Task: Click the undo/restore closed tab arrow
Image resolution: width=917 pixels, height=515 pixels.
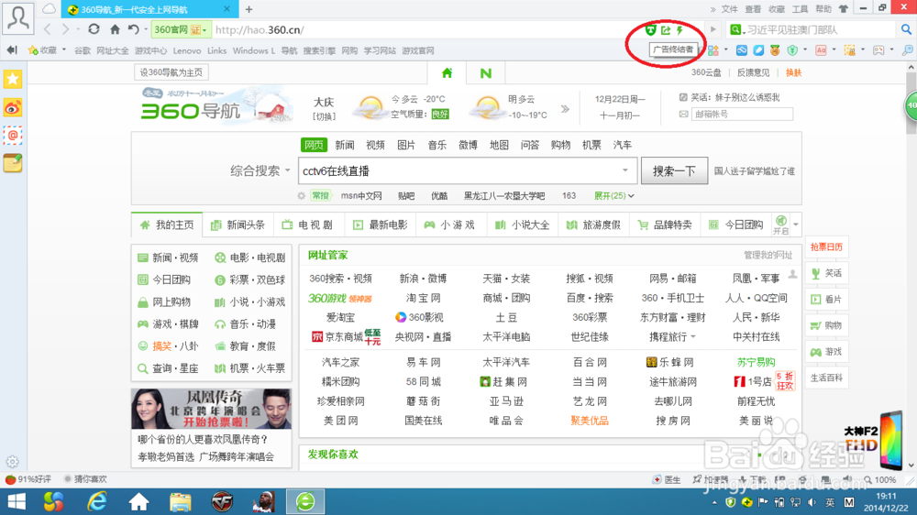Action: 133,29
